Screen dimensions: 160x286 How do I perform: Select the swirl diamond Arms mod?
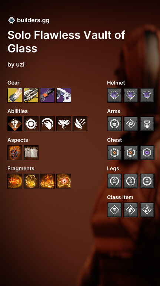131,124
